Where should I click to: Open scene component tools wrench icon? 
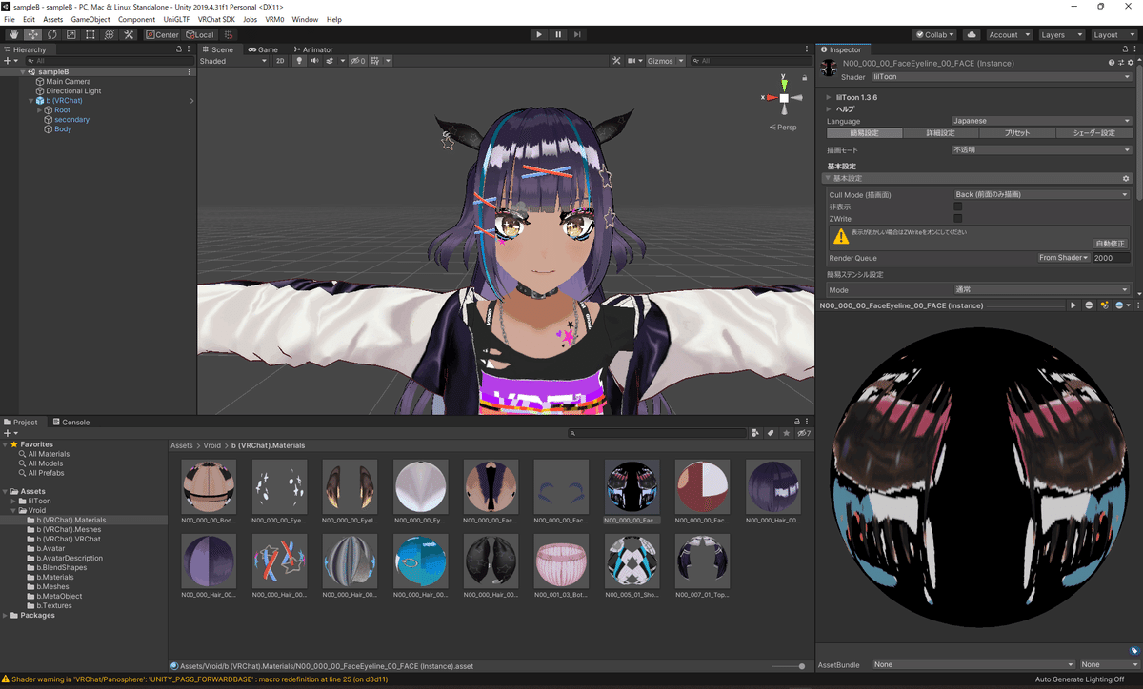[616, 61]
